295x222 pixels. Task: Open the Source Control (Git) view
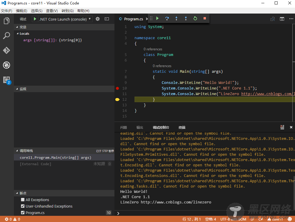pos(6,50)
